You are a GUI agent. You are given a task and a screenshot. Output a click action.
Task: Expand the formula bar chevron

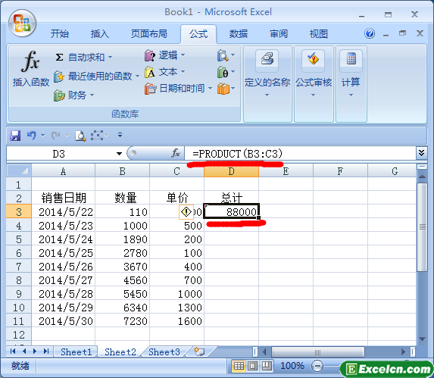pyautogui.click(x=421, y=153)
